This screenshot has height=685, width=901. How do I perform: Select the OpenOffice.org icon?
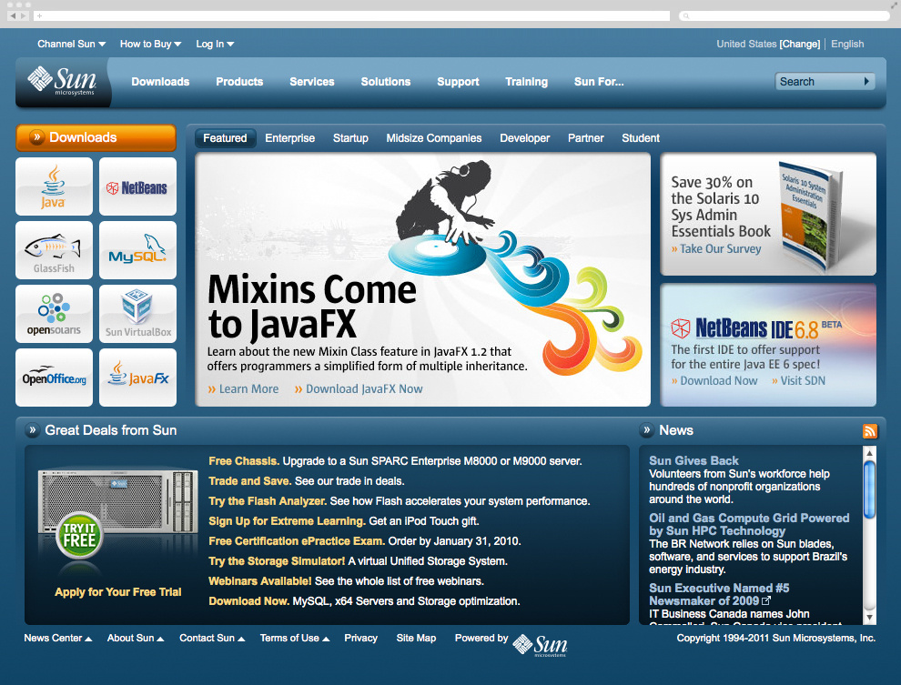click(54, 378)
